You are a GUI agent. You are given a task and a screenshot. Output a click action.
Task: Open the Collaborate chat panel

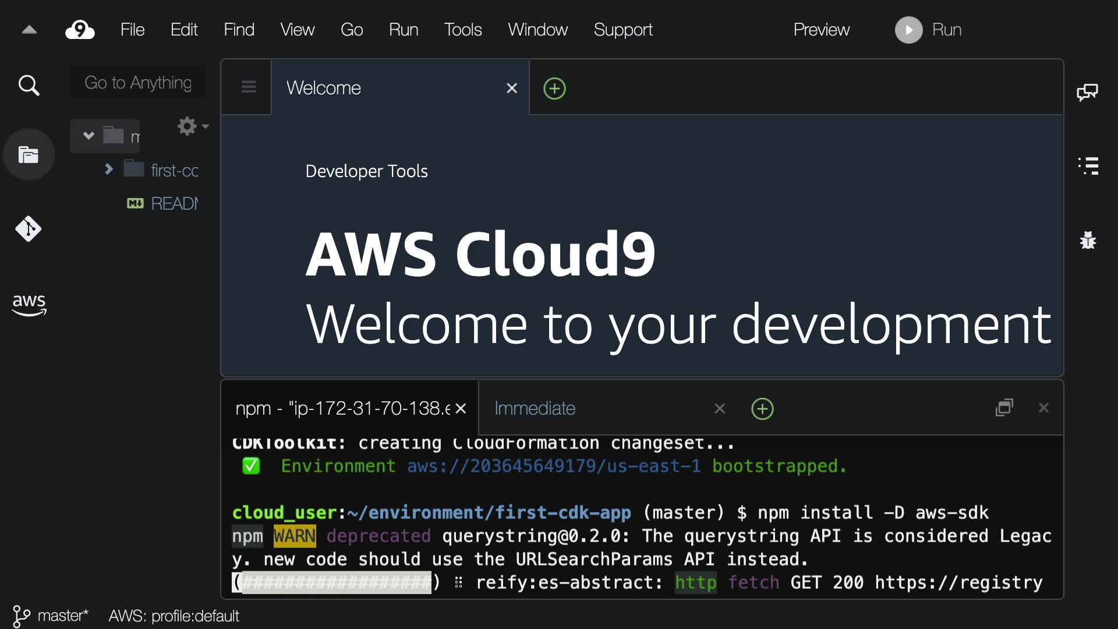point(1087,92)
